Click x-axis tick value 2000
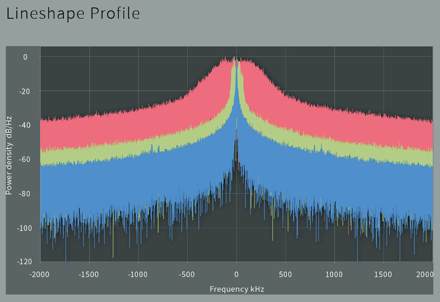 tap(425, 275)
